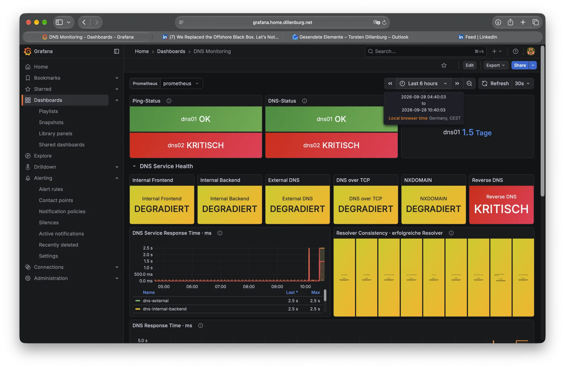The height and width of the screenshot is (369, 565).
Task: Show Resolver Consistency panel info icon
Action: [x=451, y=233]
